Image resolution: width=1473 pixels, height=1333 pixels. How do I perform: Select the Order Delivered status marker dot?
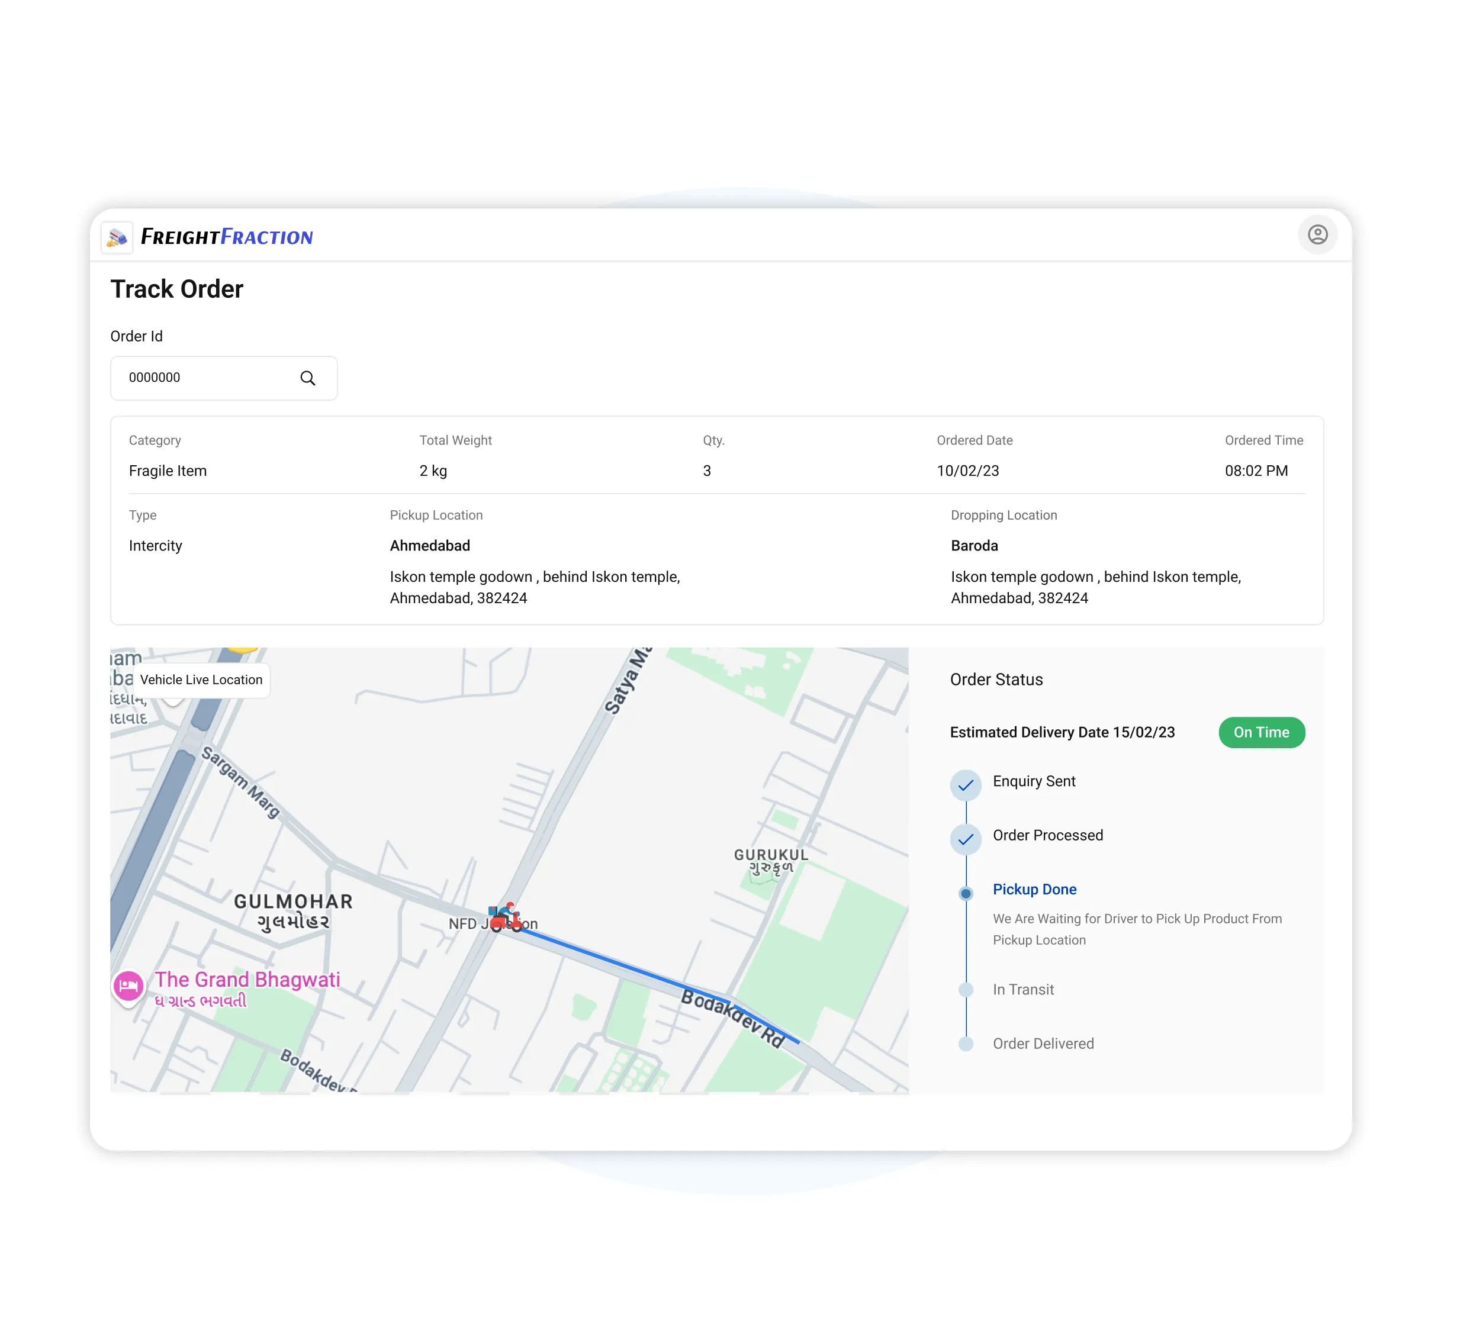[x=965, y=1044]
